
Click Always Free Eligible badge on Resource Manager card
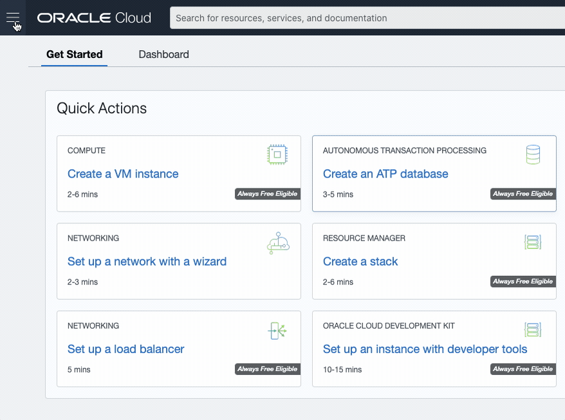[523, 281]
